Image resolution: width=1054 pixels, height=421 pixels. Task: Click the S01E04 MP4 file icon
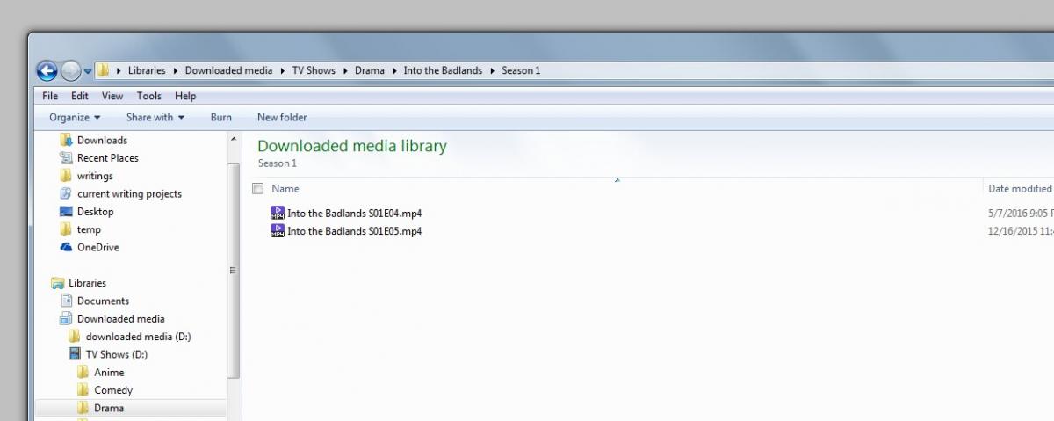point(278,213)
